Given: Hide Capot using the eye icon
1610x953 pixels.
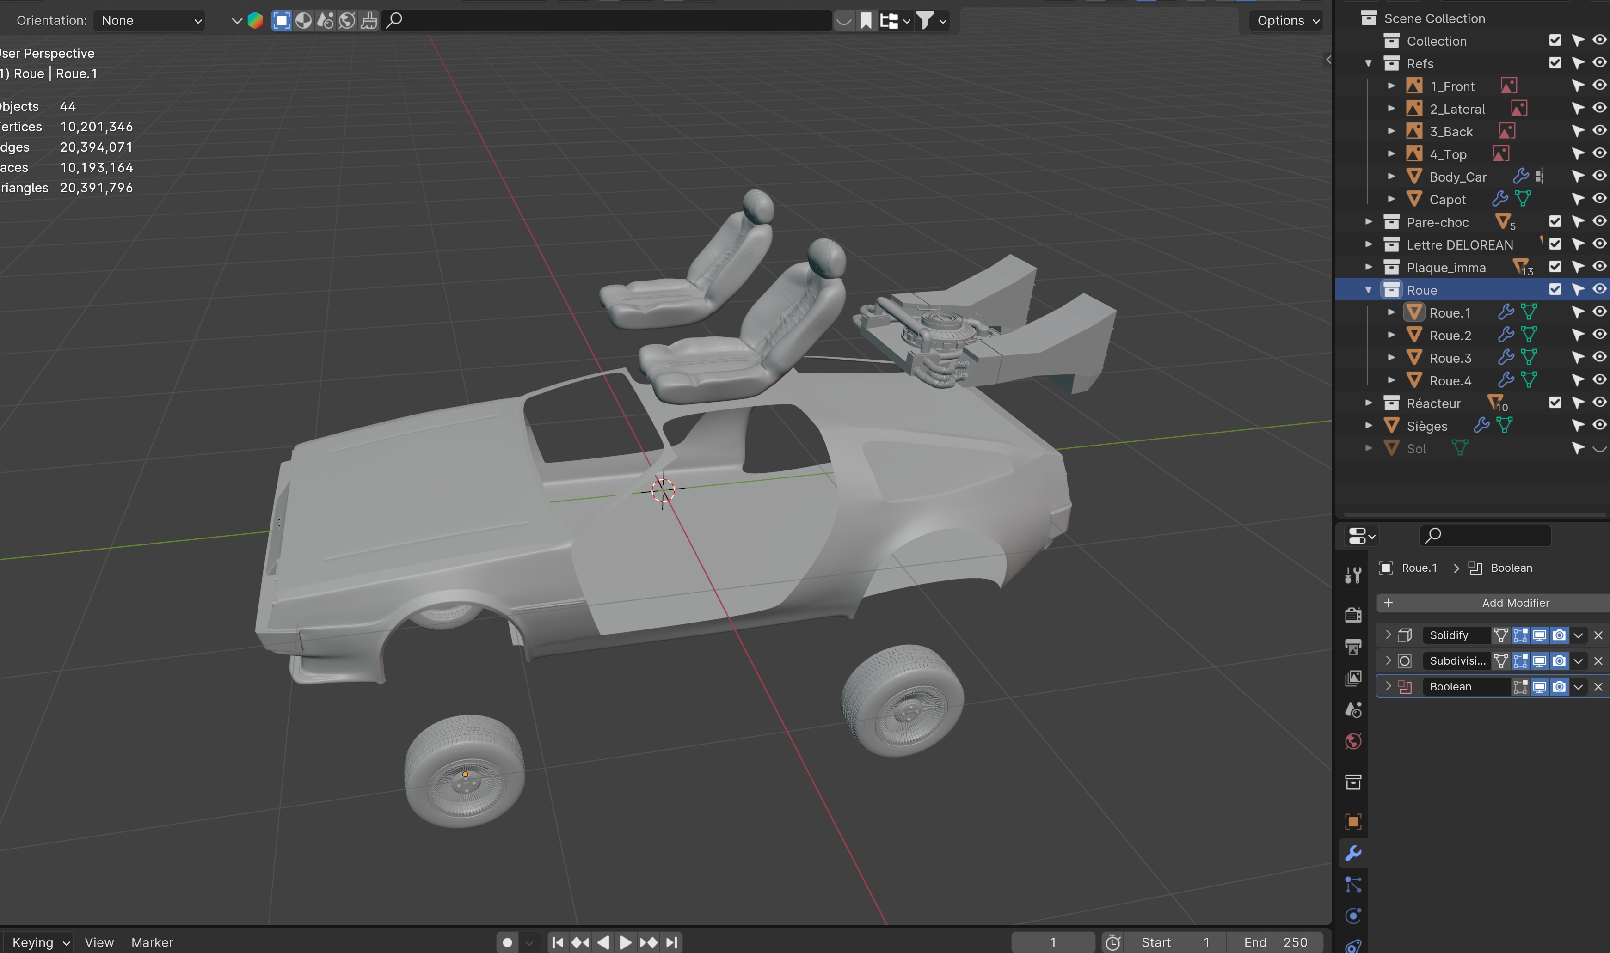Looking at the screenshot, I should pyautogui.click(x=1599, y=198).
